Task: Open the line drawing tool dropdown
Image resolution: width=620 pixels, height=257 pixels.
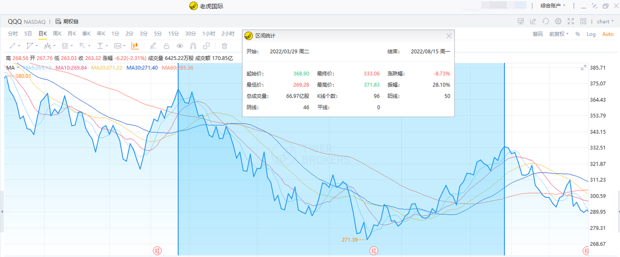Action: [15, 46]
